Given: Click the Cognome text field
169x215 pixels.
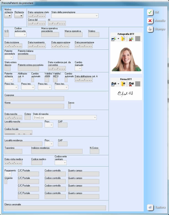Looking at the screenshot, I should [34, 98].
